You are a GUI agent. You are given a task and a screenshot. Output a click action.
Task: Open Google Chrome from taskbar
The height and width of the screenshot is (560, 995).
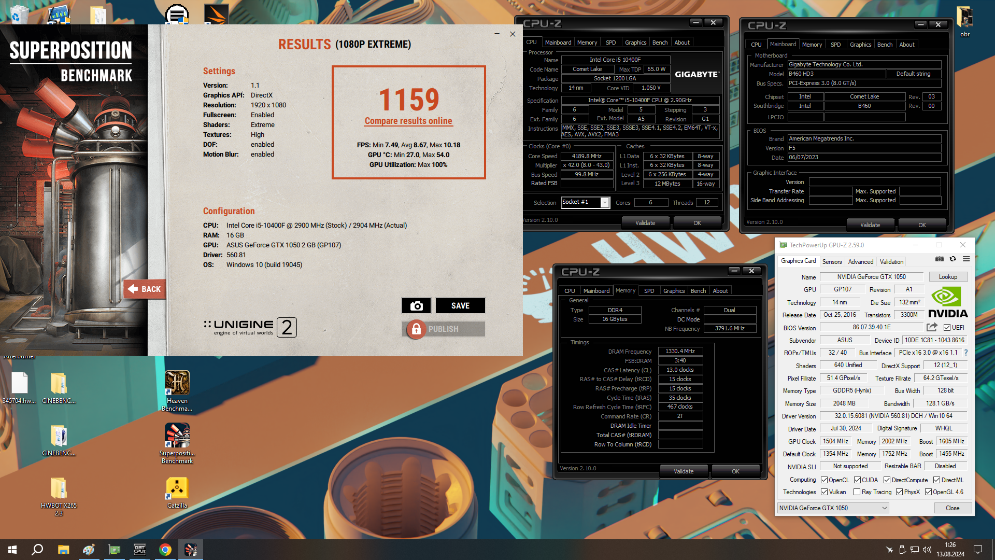pyautogui.click(x=165, y=550)
